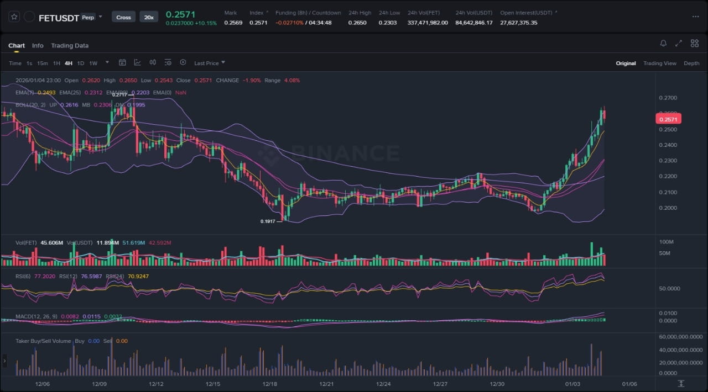Image resolution: width=708 pixels, height=392 pixels.
Task: Open Open Interest(USDT) info arrow
Action: pyautogui.click(x=556, y=12)
